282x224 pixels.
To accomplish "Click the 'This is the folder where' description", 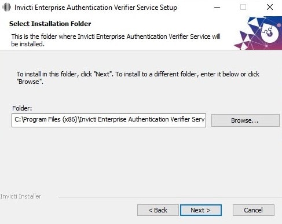I will (116, 40).
